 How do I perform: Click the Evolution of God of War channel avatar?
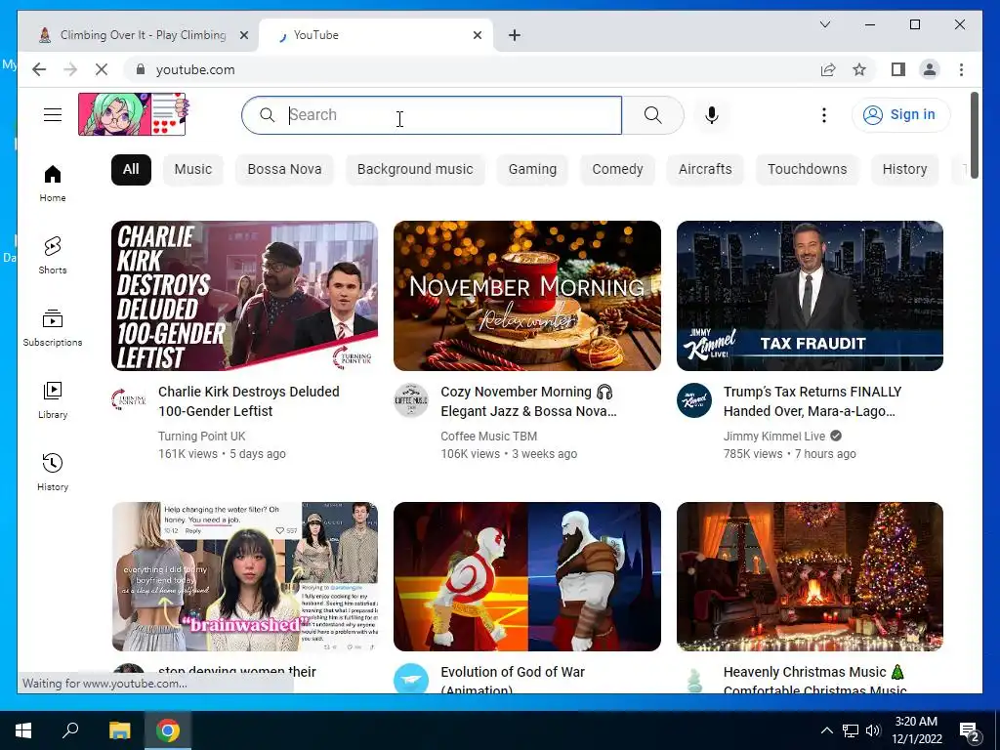(411, 679)
